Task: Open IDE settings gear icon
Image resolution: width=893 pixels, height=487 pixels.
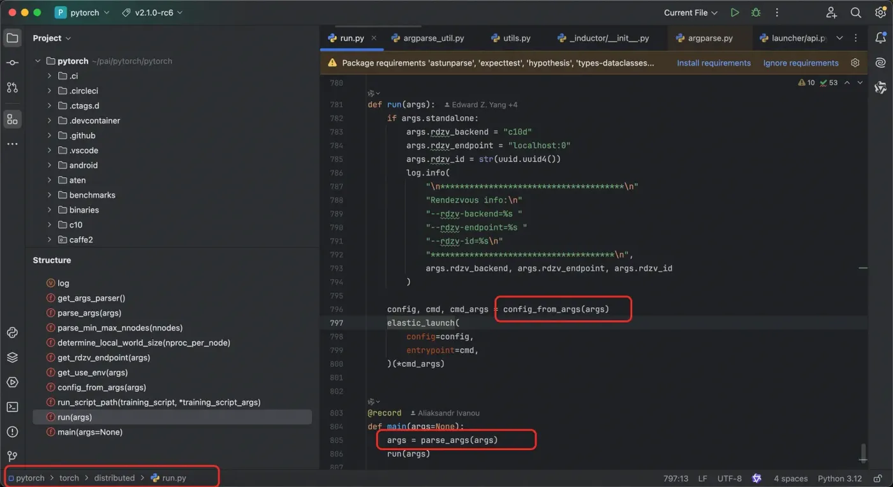Action: pyautogui.click(x=880, y=13)
